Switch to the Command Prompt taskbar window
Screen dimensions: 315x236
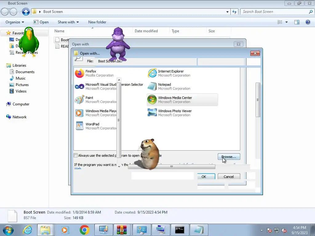[x=180, y=230]
